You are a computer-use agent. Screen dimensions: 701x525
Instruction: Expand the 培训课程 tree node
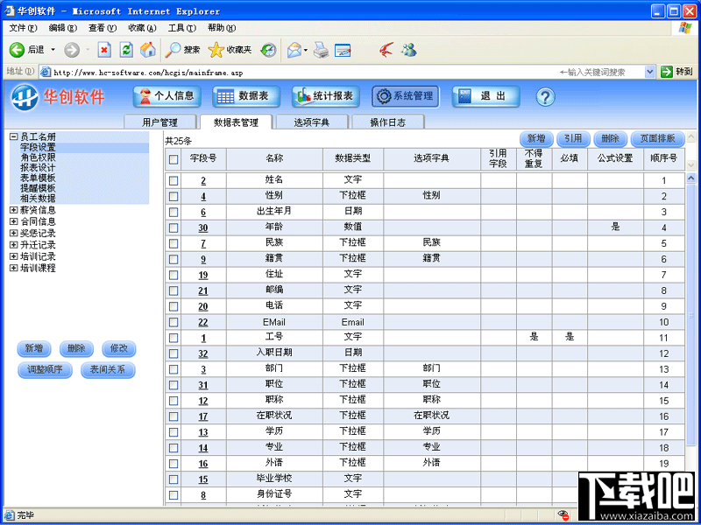[x=13, y=269]
